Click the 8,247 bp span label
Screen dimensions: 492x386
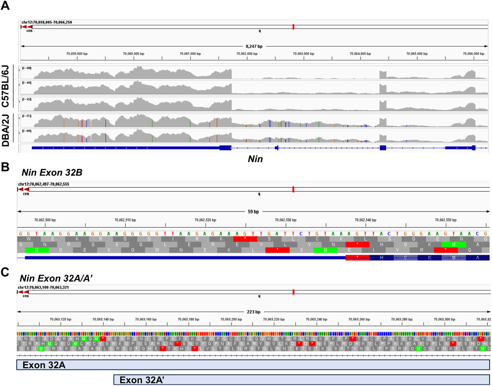[x=254, y=46]
